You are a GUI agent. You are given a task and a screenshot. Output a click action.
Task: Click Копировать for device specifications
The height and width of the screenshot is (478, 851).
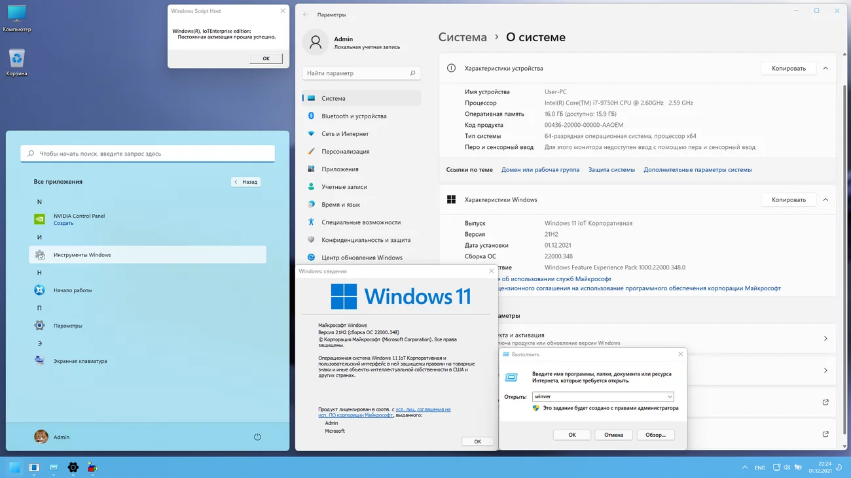coord(788,68)
